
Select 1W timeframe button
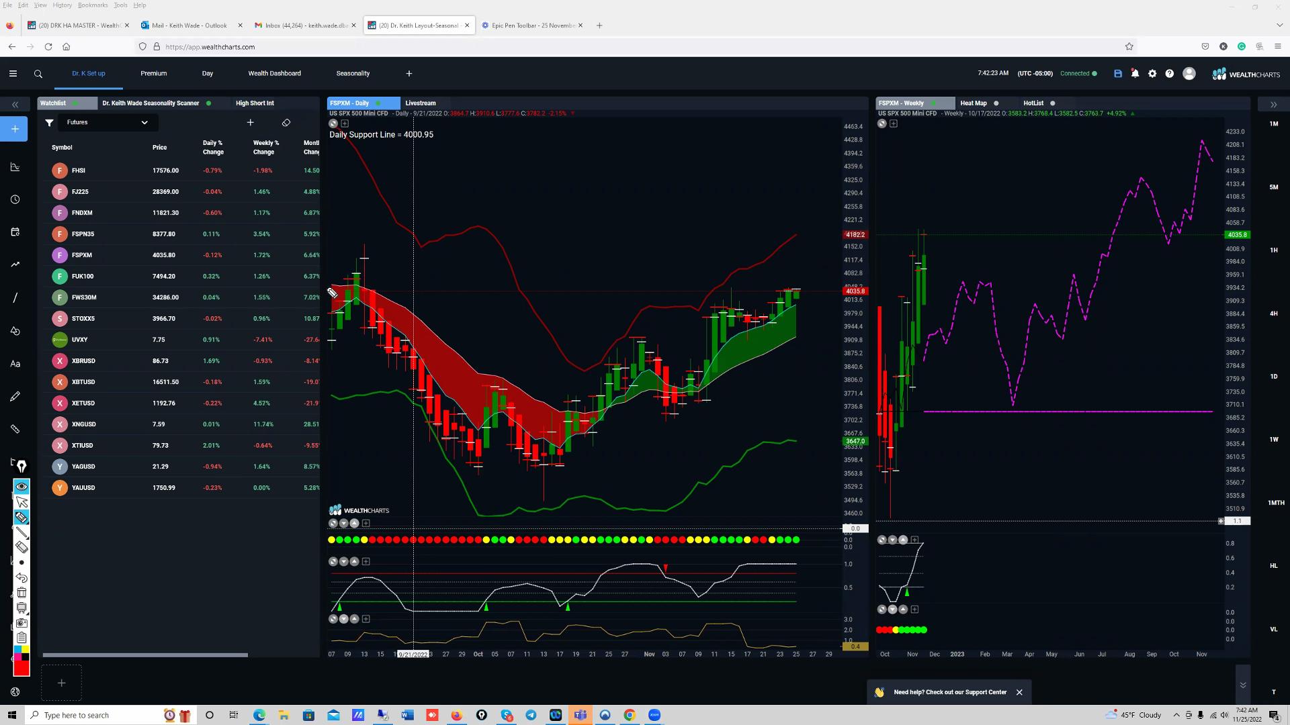1274,440
